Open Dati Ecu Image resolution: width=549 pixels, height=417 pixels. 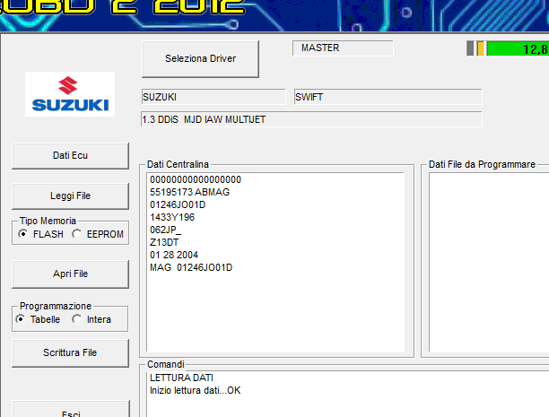click(x=70, y=155)
